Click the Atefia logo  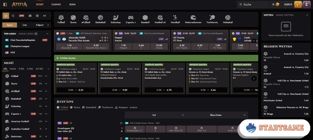(x=19, y=4)
